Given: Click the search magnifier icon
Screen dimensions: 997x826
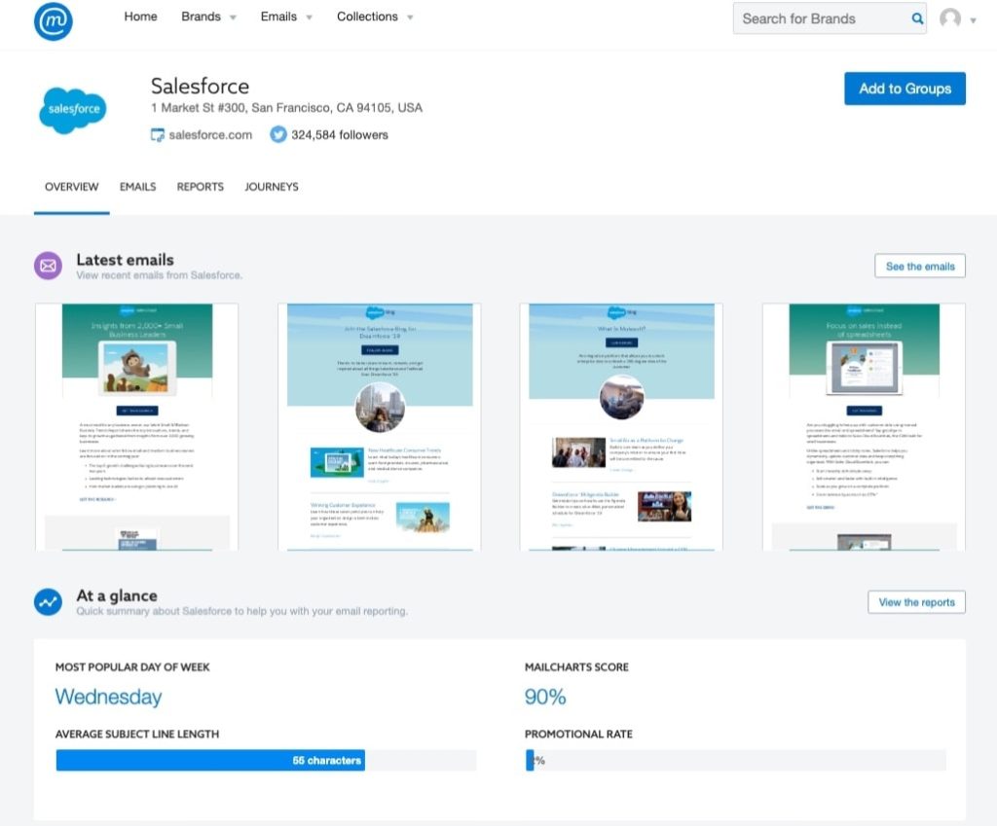Looking at the screenshot, I should tap(917, 18).
